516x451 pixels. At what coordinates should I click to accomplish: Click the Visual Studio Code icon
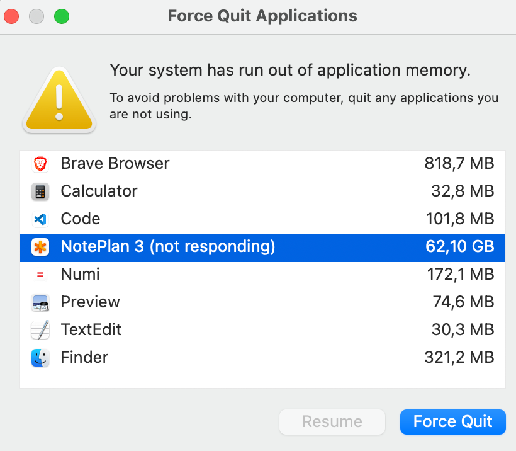[40, 219]
